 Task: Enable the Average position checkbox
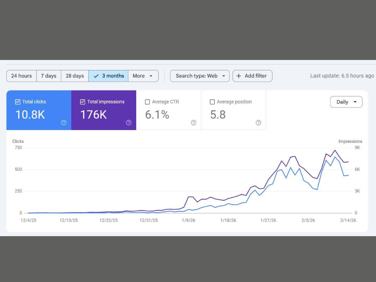click(x=212, y=102)
